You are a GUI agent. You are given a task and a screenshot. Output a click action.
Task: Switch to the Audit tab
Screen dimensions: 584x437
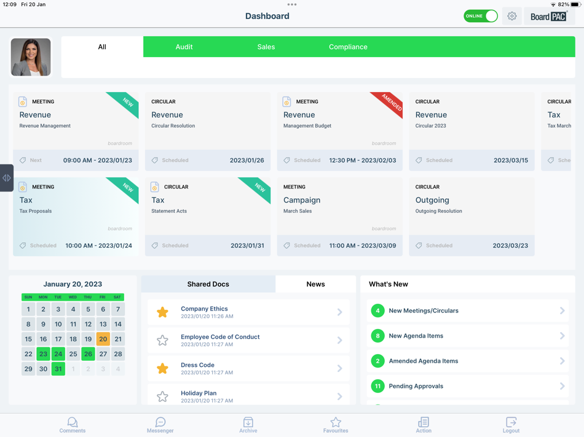coord(184,47)
